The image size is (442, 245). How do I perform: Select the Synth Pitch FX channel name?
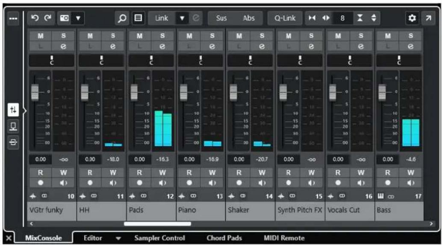(300, 210)
